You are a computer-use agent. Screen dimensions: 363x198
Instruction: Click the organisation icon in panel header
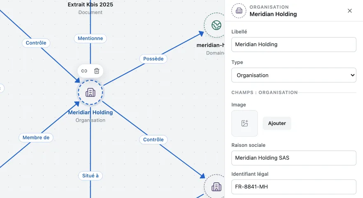point(239,11)
